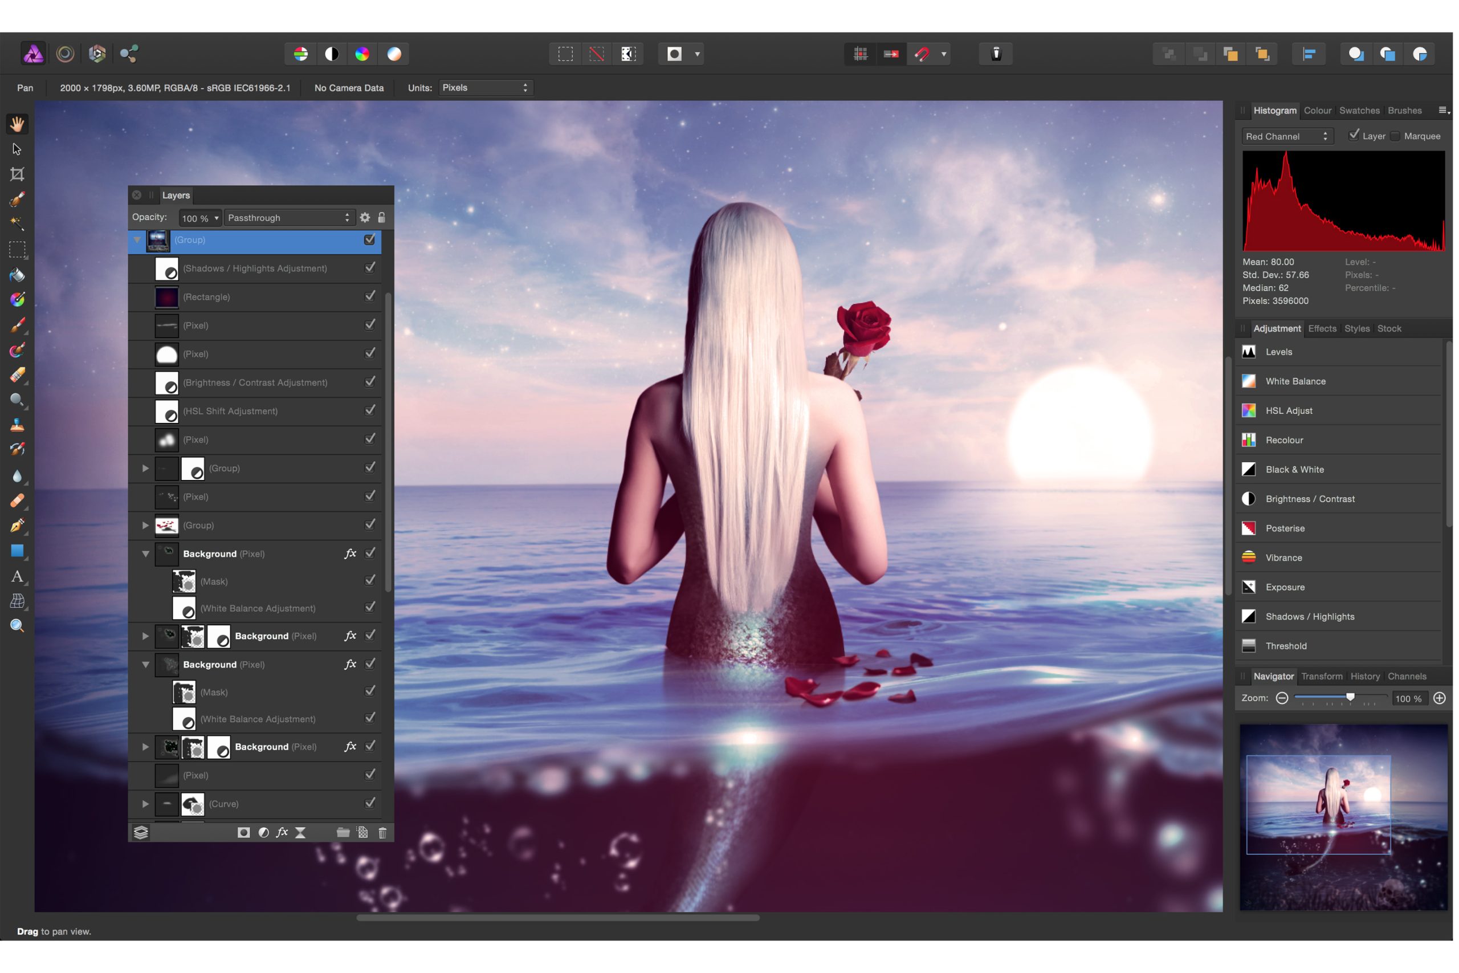Click the Auto Contrast half-circle toolbar icon
The image size is (1459, 973).
coord(332,54)
